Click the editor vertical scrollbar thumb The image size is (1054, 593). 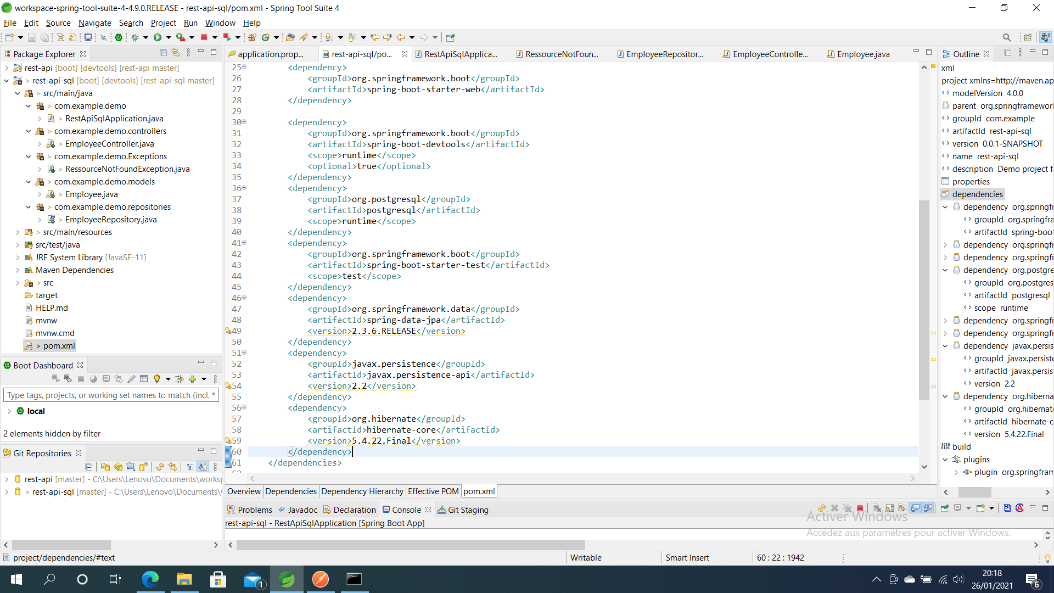click(924, 299)
